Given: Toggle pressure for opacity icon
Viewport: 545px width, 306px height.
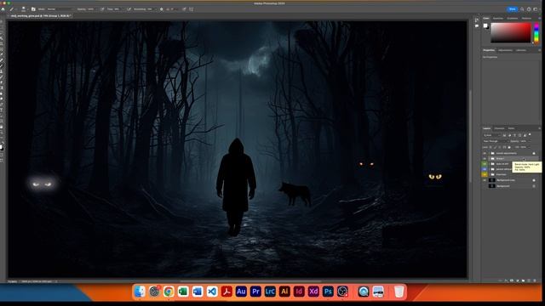Looking at the screenshot, I should 102,9.
